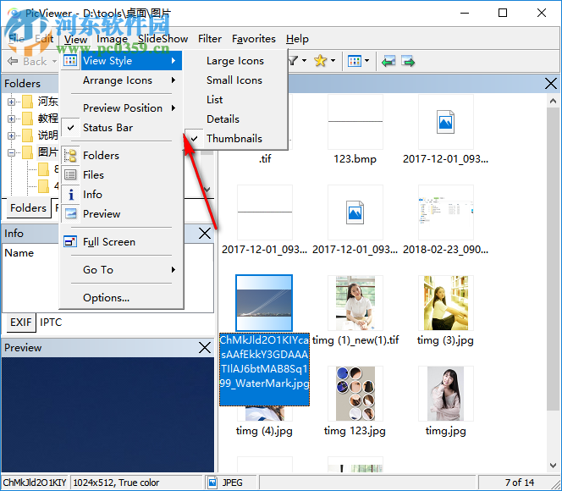Toggle the Status Bar checkmark option
Viewport: 562px width, 491px height.
click(x=122, y=128)
